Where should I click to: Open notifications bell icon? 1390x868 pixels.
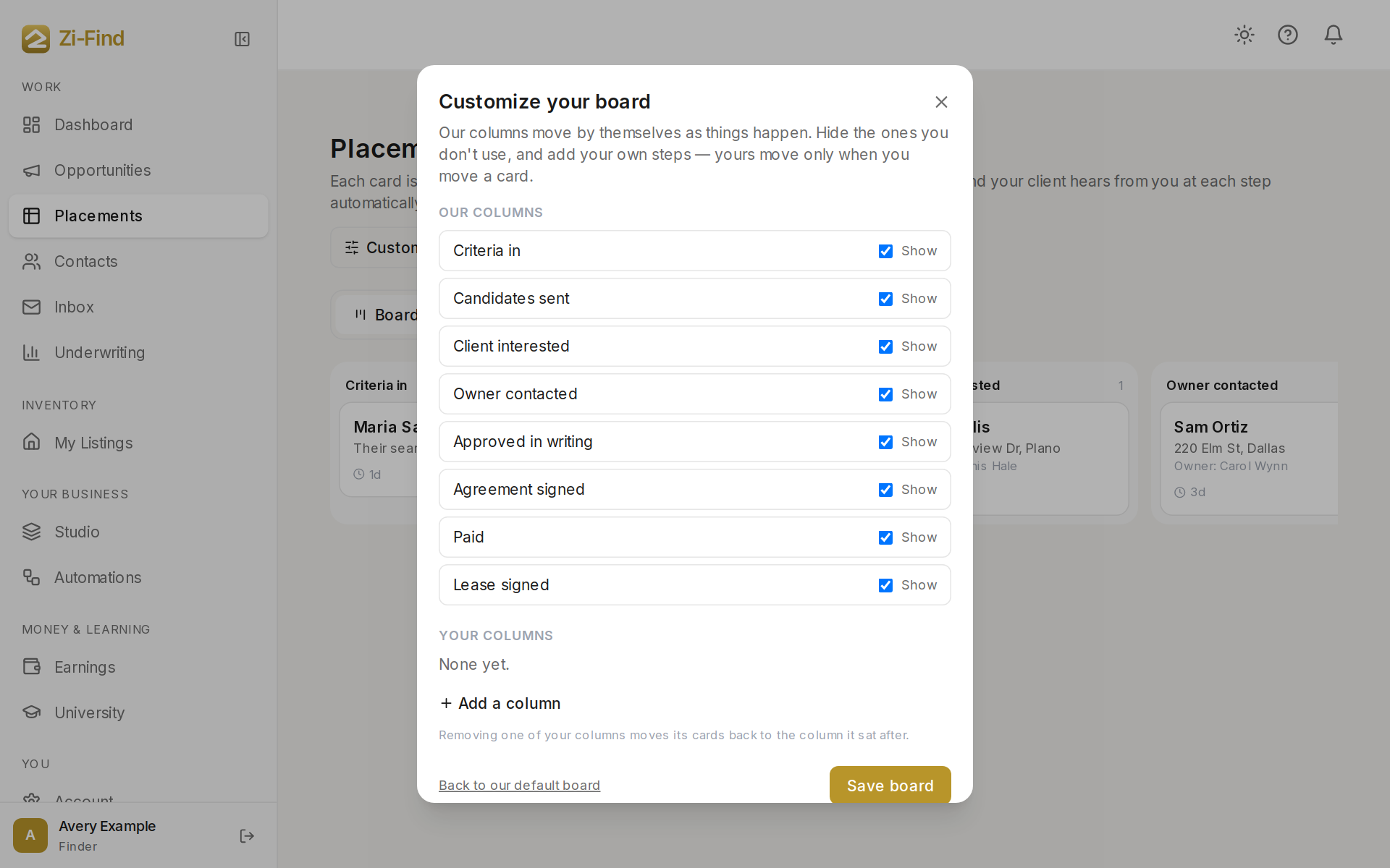tap(1334, 35)
